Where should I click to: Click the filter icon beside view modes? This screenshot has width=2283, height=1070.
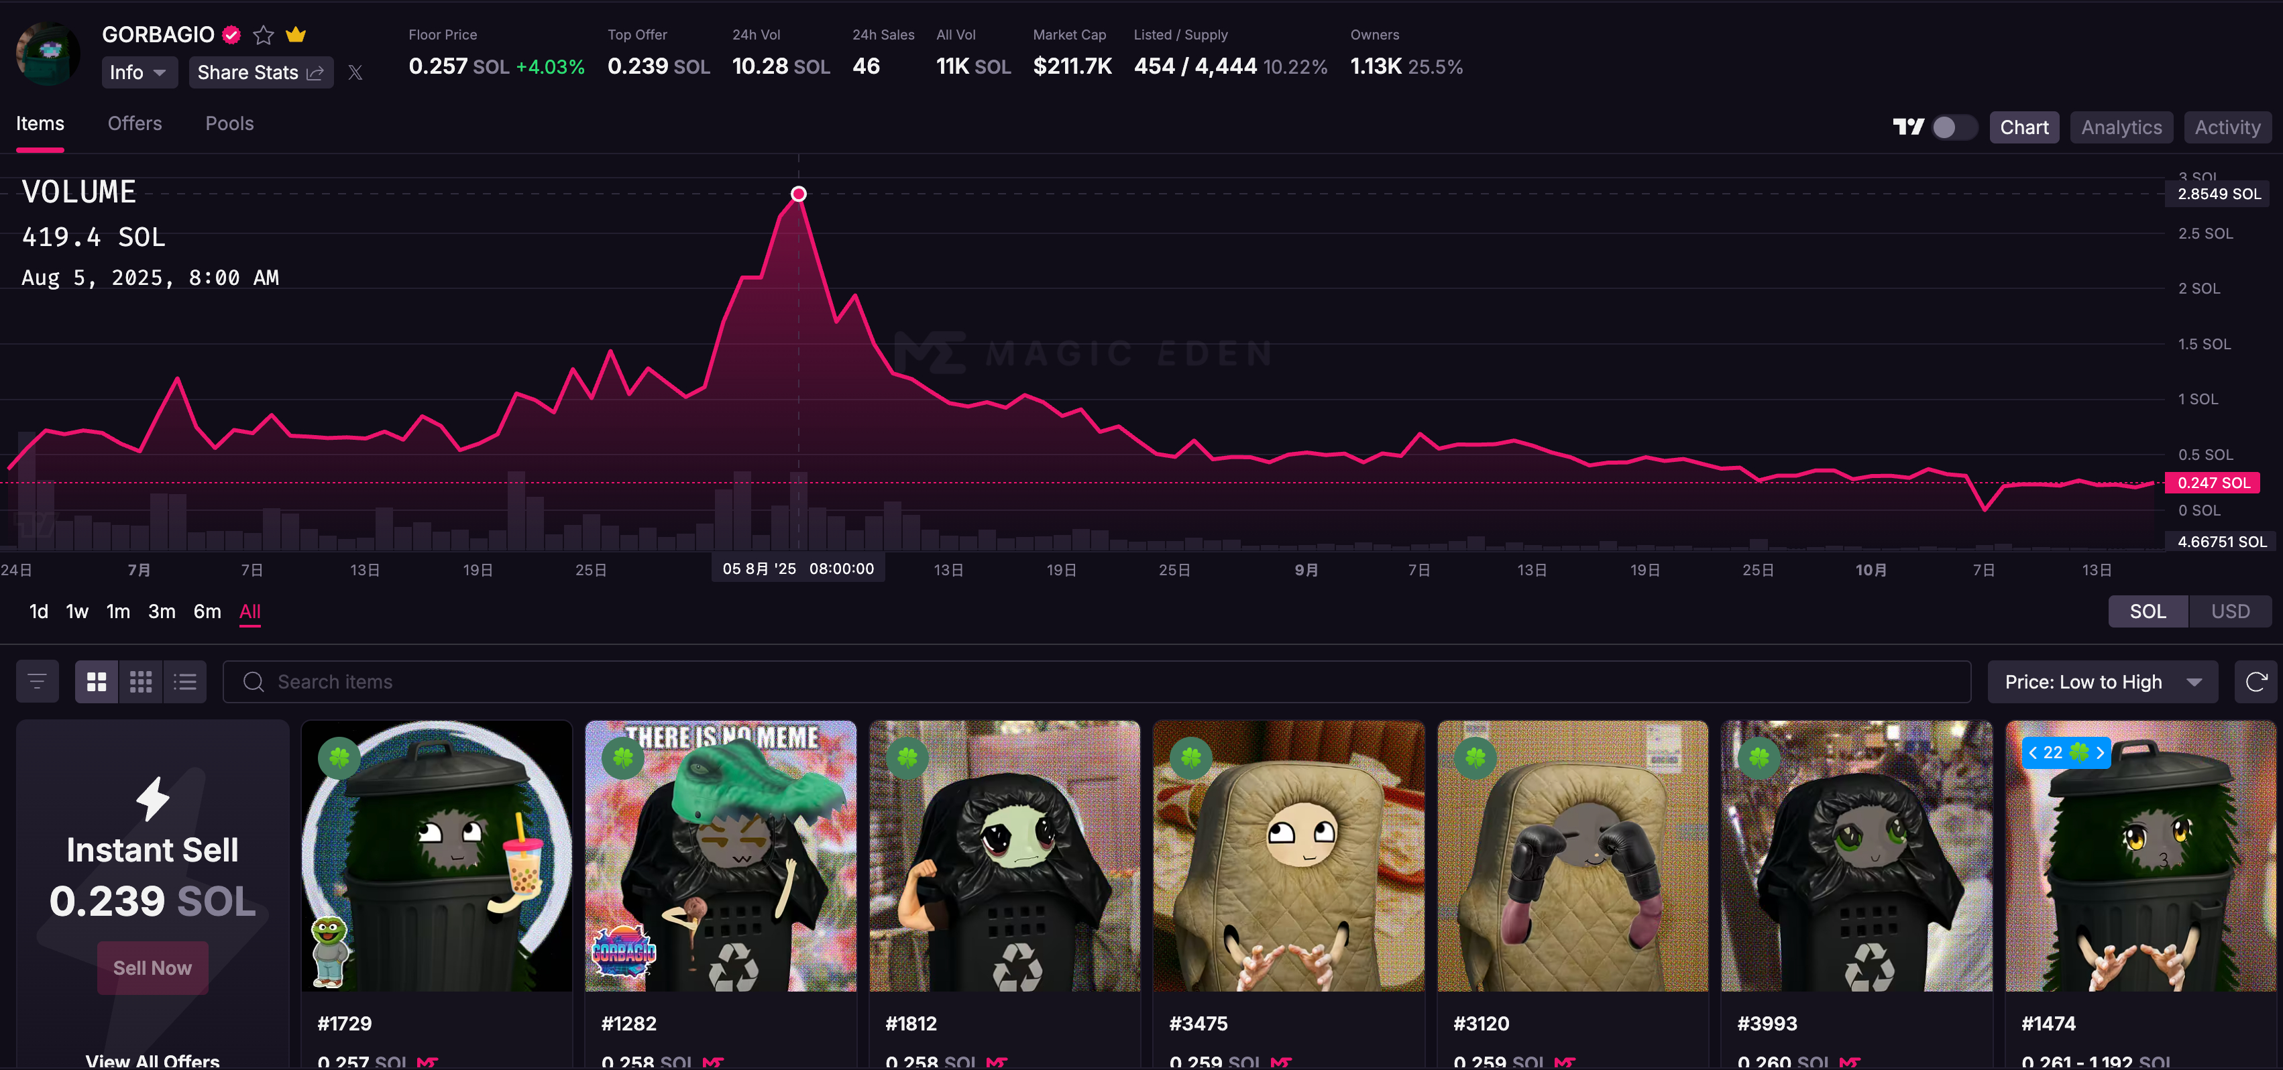(x=38, y=681)
